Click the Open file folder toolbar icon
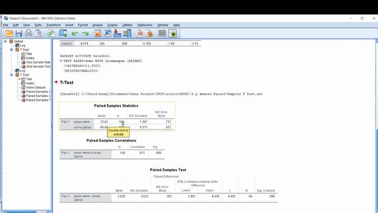The width and height of the screenshot is (378, 213). 9,33
